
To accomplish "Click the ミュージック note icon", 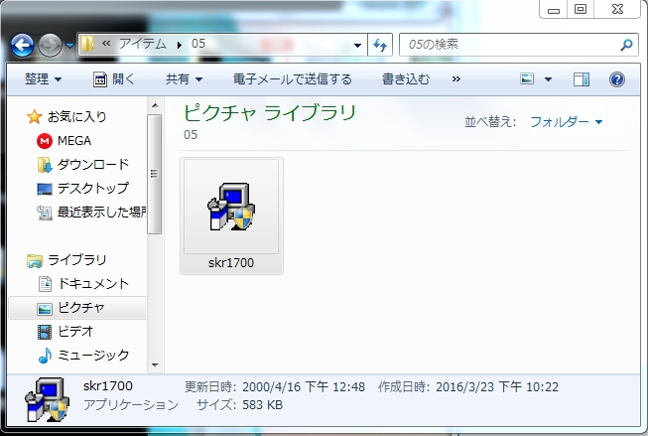I will coord(45,356).
